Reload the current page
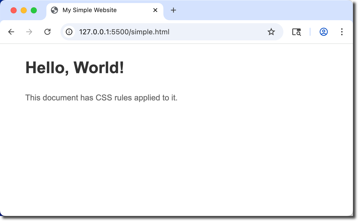The width and height of the screenshot is (358, 221). [47, 32]
